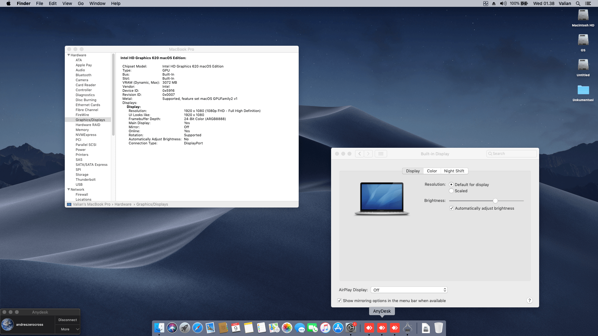Open iTunes from the Dock

point(325,328)
